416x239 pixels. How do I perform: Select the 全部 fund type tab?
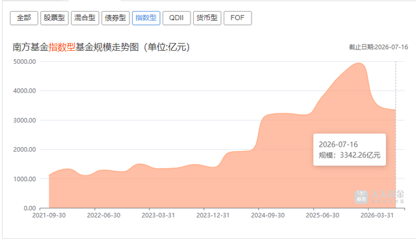(24, 18)
